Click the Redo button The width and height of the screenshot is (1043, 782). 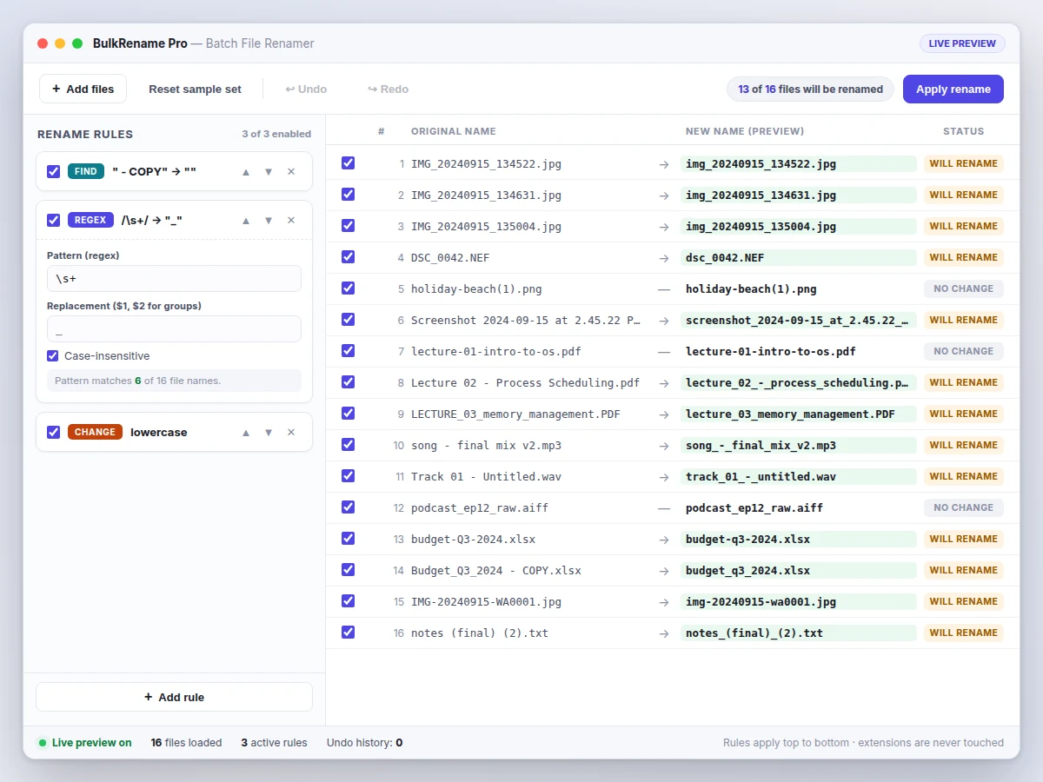tap(388, 89)
